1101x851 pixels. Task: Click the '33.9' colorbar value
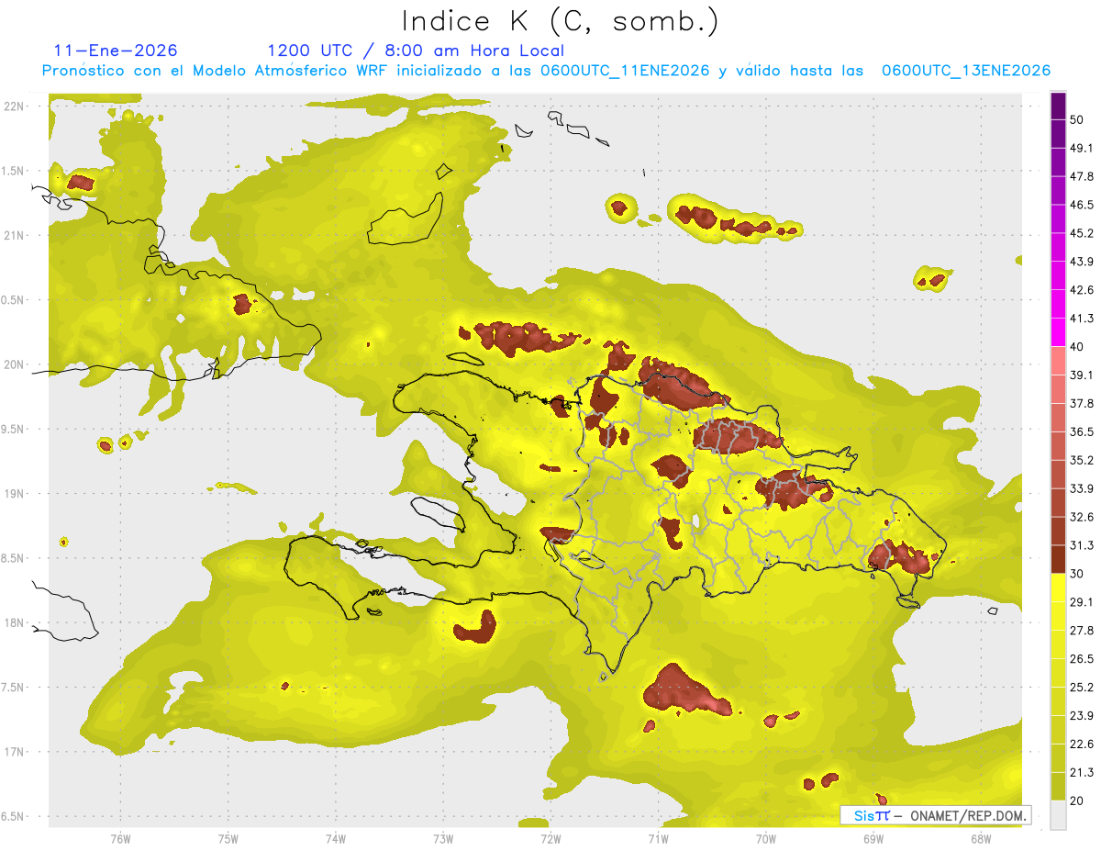[1082, 488]
